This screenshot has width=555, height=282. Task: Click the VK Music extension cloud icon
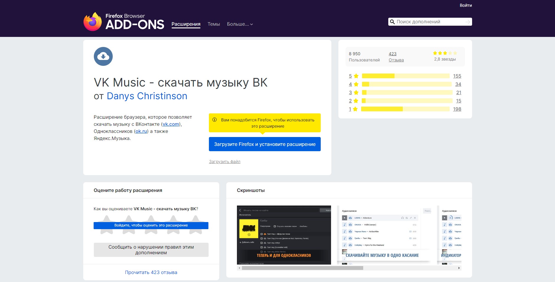point(103,56)
